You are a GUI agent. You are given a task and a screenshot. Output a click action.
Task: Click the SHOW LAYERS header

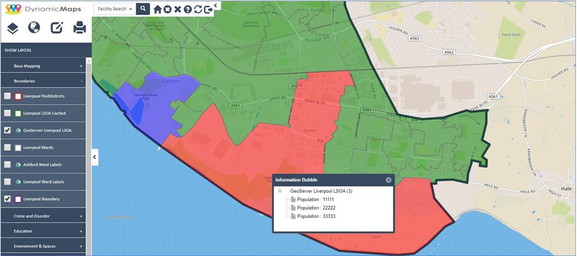tap(46, 50)
